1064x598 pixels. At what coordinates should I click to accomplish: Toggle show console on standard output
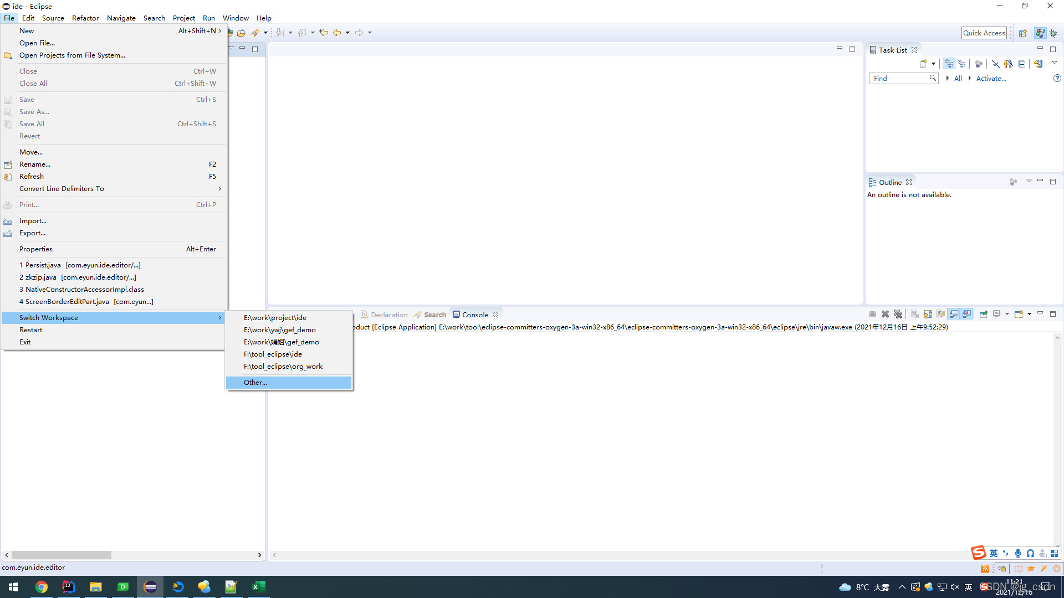pos(954,315)
